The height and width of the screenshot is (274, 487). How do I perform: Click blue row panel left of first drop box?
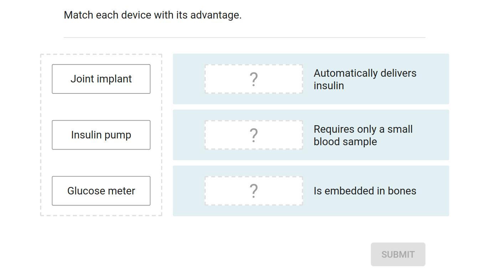click(189, 79)
